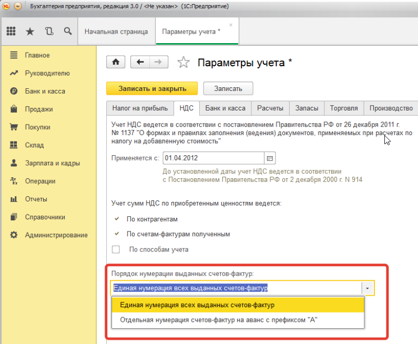Click the Search magnifier icon
This screenshot has width=418, height=344.
coord(68,31)
